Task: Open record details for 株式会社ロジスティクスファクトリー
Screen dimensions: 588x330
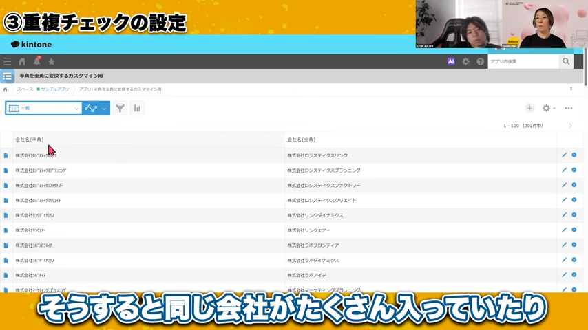Action: click(x=6, y=186)
